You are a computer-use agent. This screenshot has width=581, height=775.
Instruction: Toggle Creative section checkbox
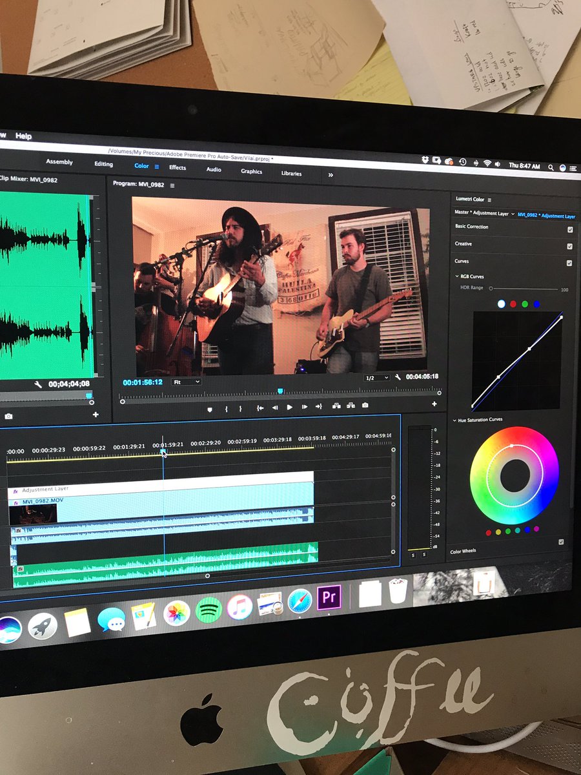coord(569,247)
